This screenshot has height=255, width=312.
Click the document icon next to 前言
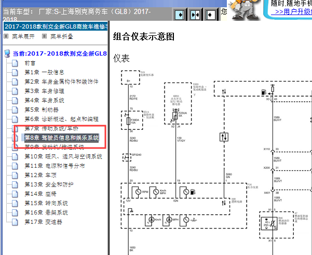click(15, 63)
